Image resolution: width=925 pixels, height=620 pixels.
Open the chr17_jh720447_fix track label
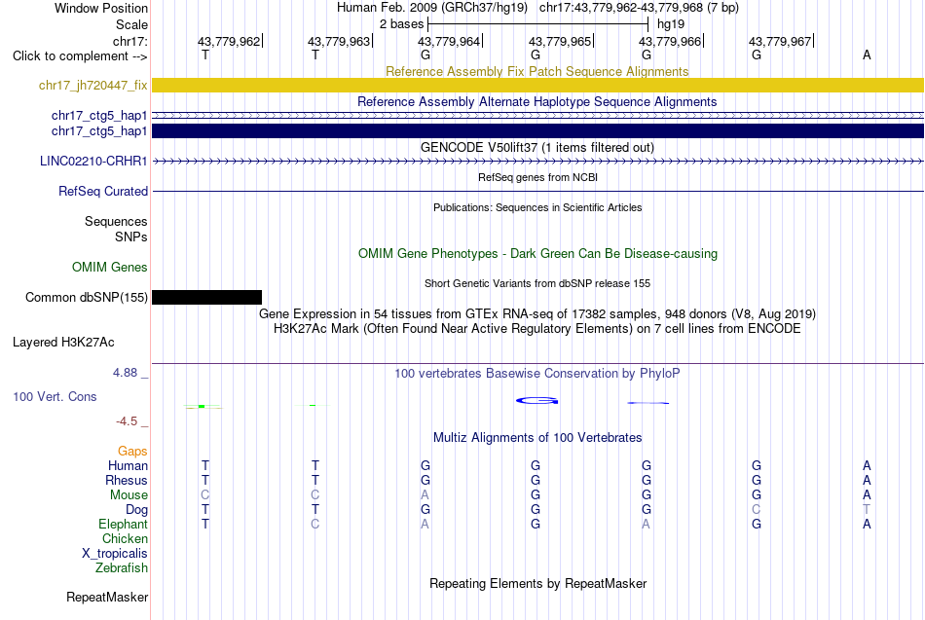[93, 85]
